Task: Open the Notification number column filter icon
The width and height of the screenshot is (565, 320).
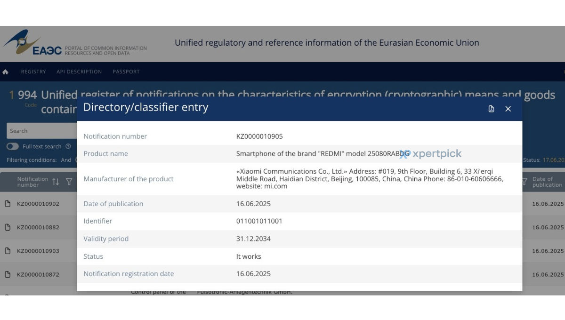Action: [x=69, y=182]
